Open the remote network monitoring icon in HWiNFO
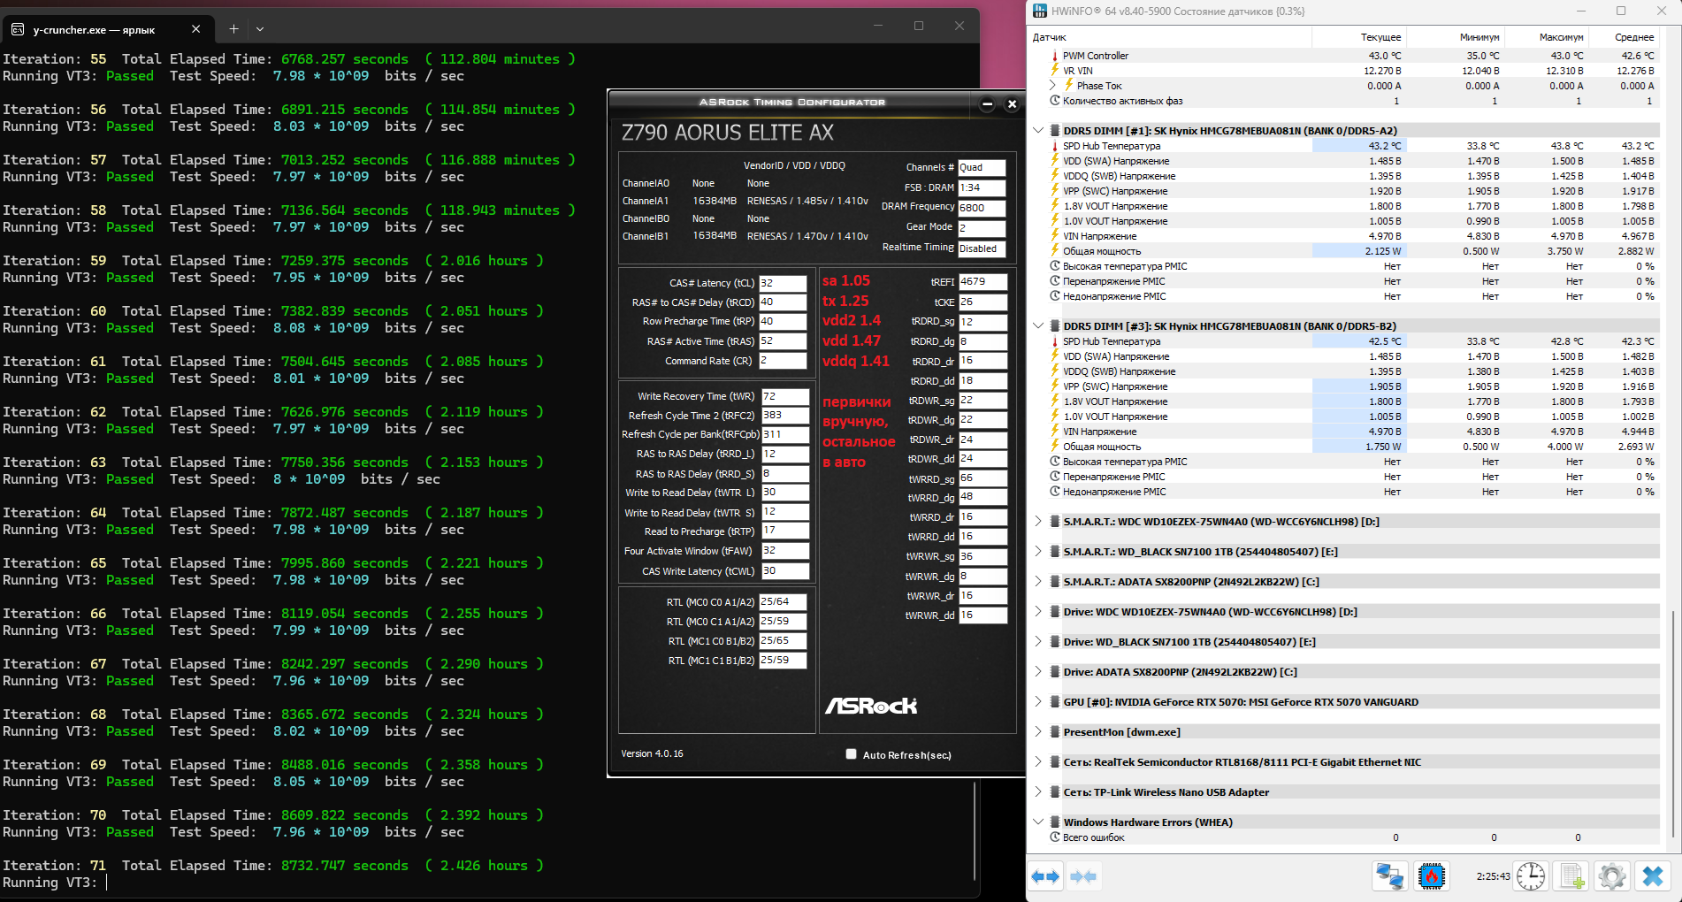This screenshot has width=1682, height=902. [x=1389, y=876]
